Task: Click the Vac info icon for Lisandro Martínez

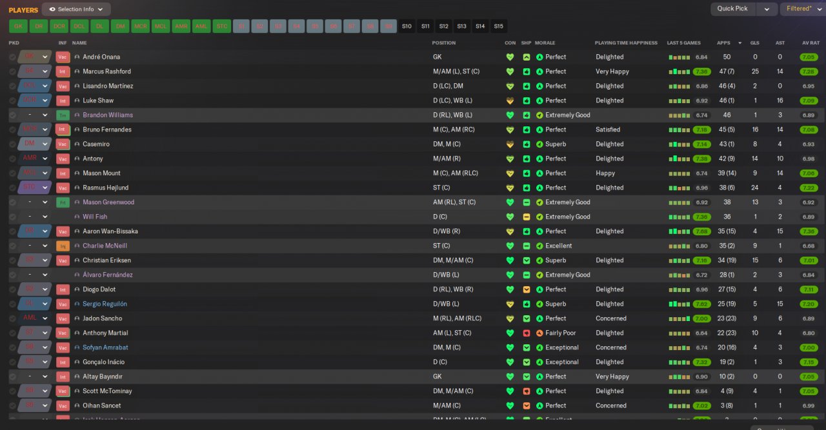Action: (63, 86)
